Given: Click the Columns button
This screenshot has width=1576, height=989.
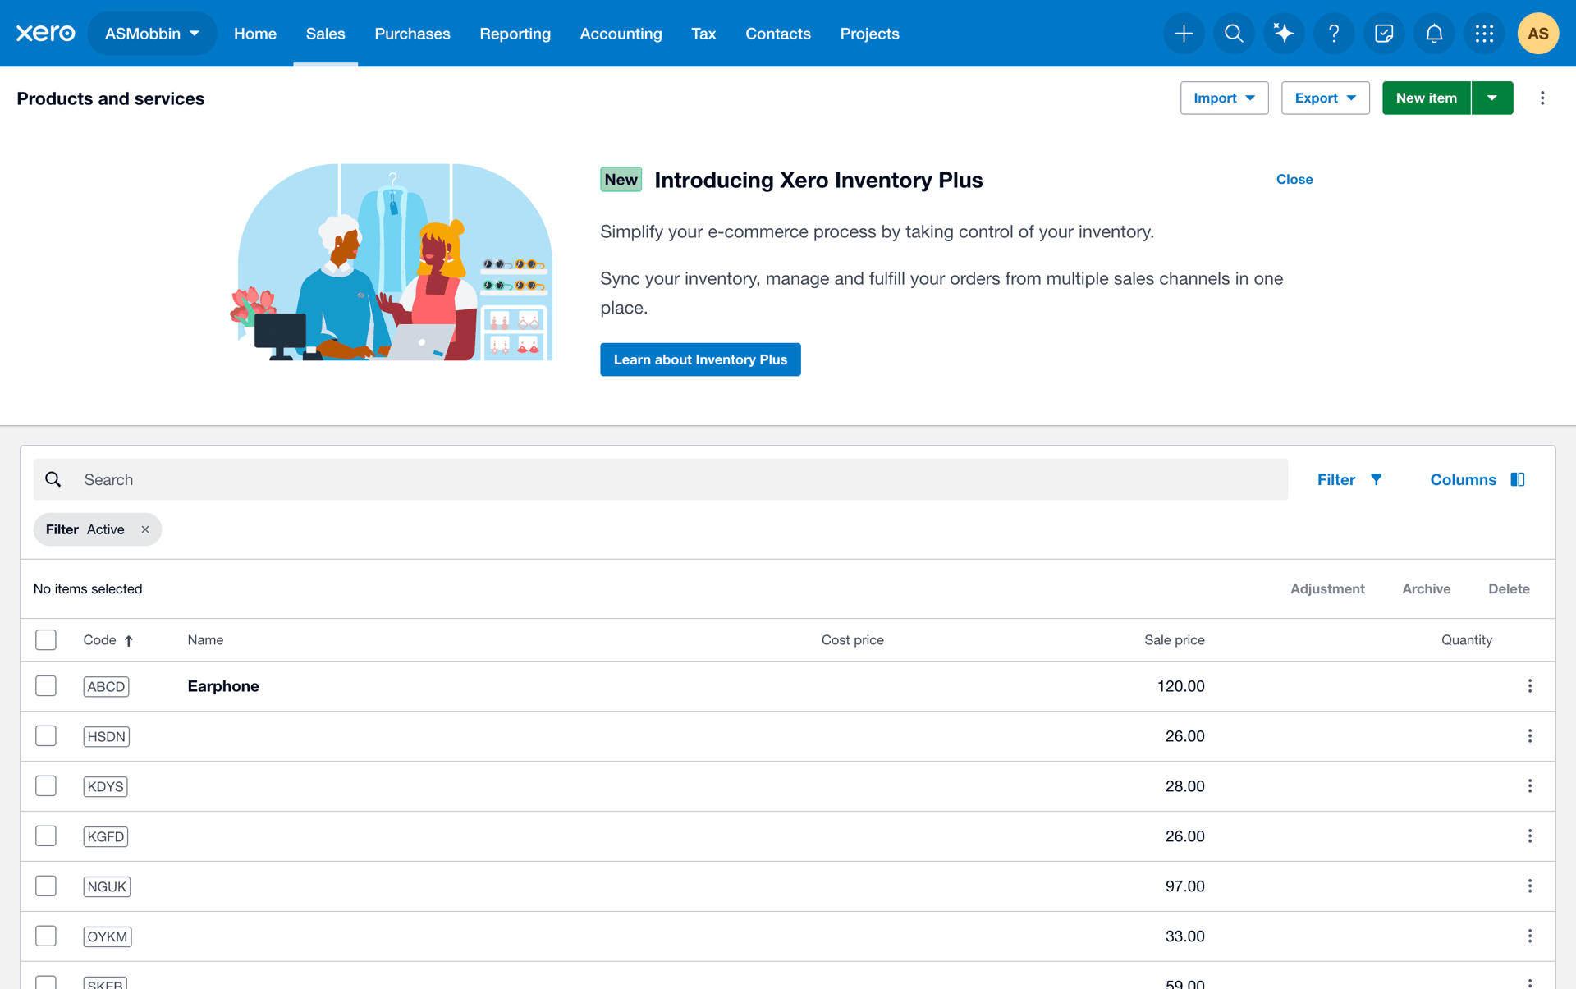Looking at the screenshot, I should (x=1477, y=479).
